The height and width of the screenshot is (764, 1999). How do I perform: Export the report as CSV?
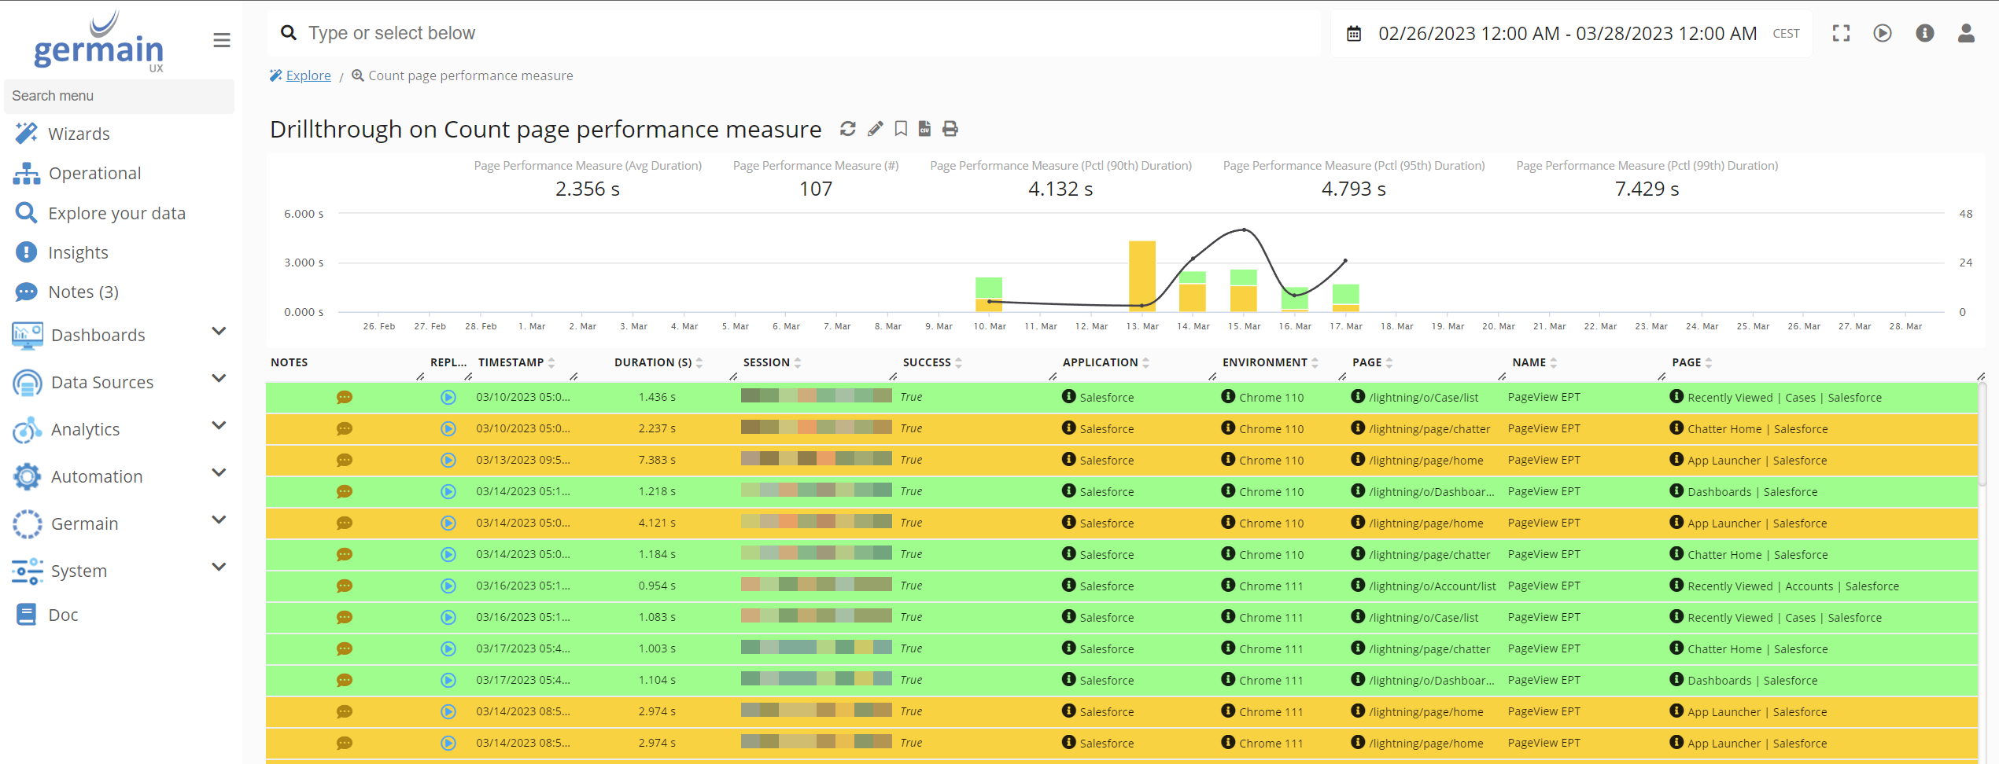tap(924, 128)
